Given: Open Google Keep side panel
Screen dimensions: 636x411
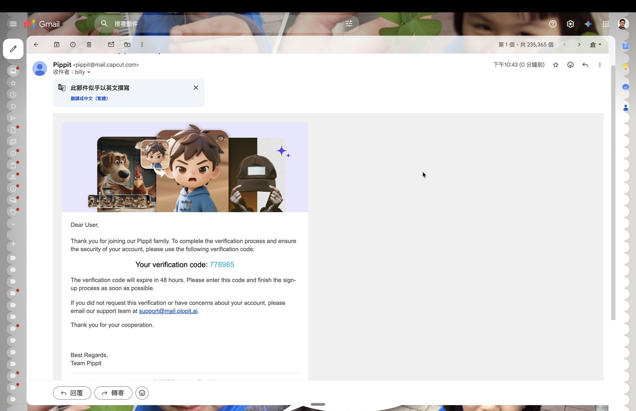Looking at the screenshot, I should (x=625, y=67).
